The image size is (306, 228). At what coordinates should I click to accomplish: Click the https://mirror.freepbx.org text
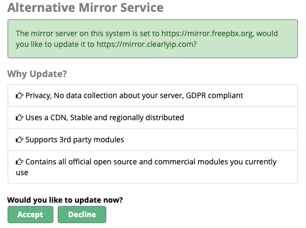click(x=207, y=33)
